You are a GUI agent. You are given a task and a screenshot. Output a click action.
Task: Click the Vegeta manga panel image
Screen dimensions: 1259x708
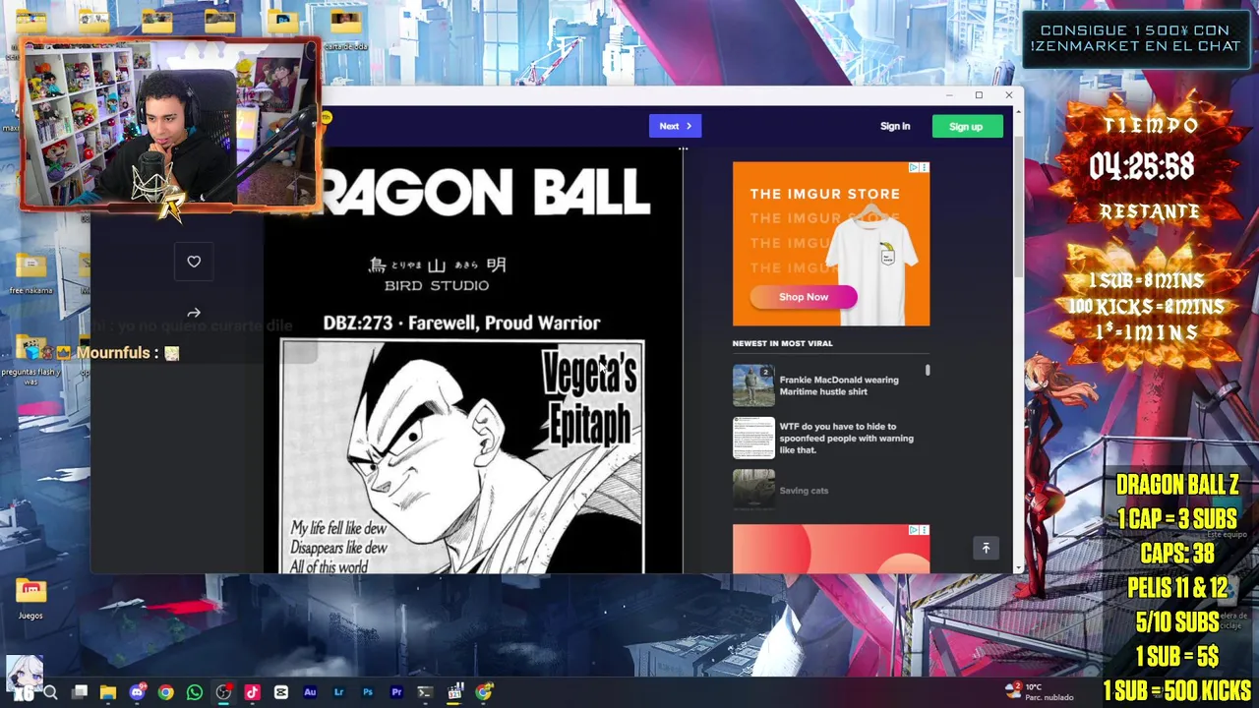tap(462, 456)
